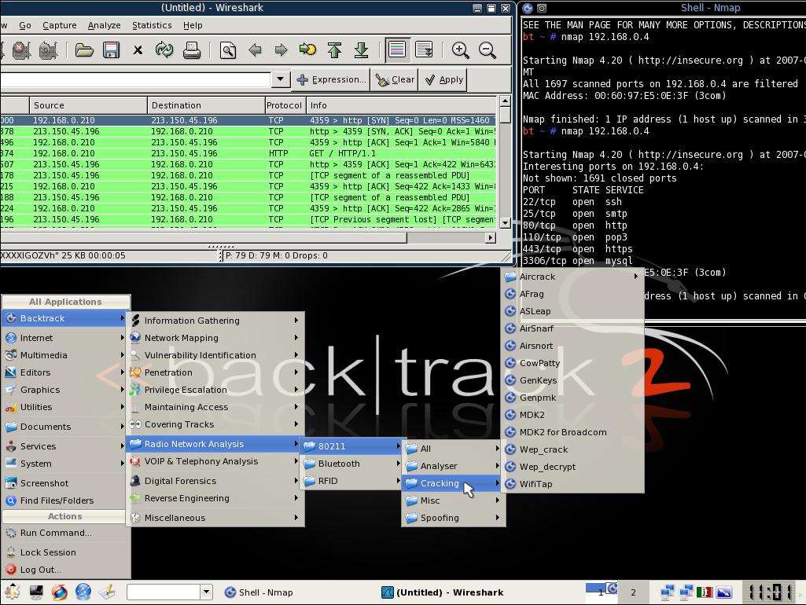The height and width of the screenshot is (605, 806).
Task: Print packets using the printer icon
Action: (192, 49)
